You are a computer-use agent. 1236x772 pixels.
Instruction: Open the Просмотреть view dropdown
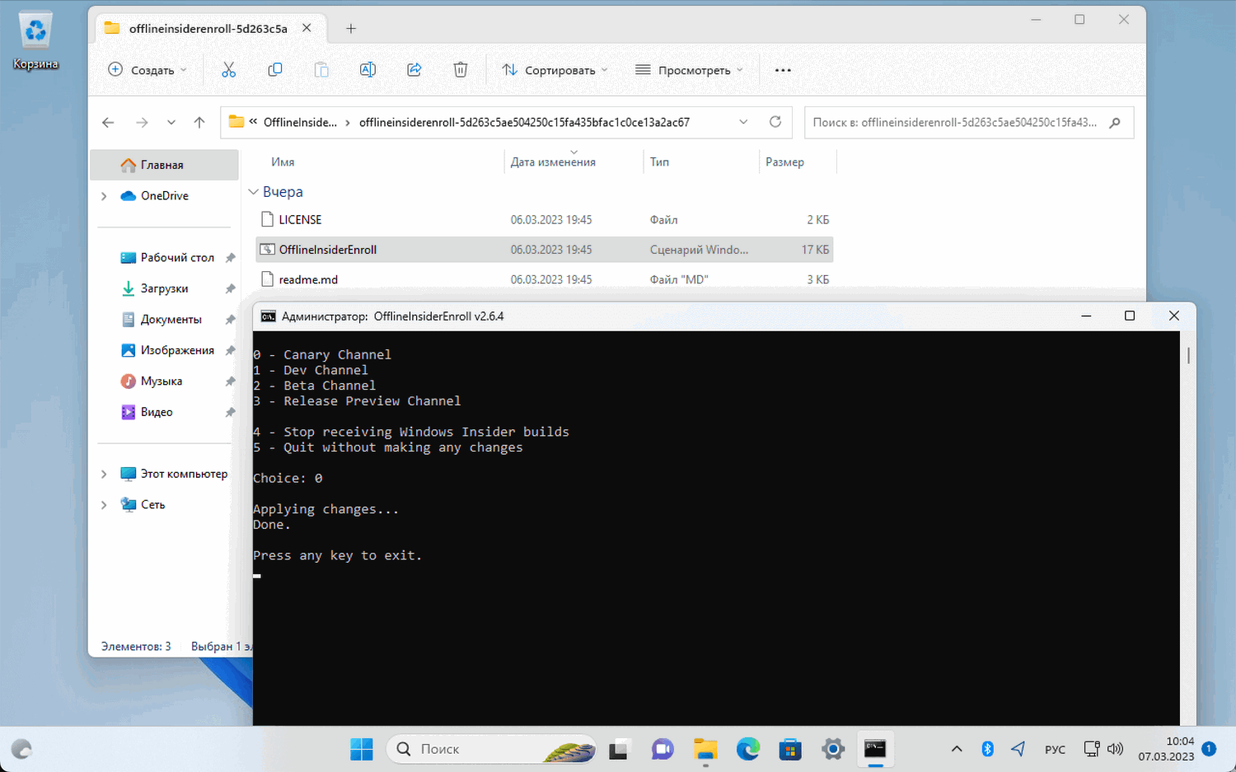coord(690,70)
